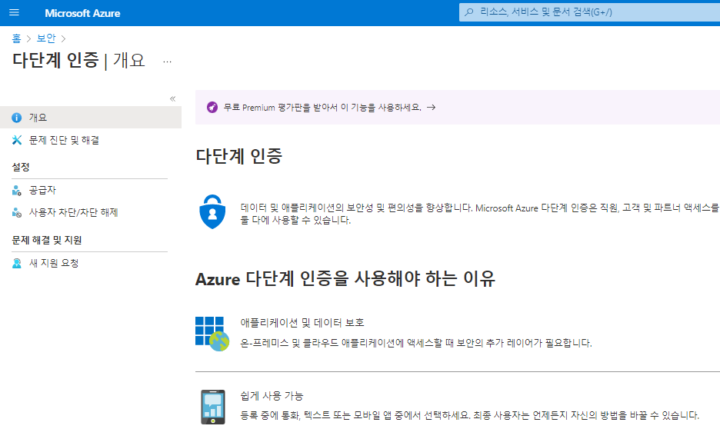Screen dimensions: 720x439
Task: Click the Microsoft Azure logo text
Action: 82,13
